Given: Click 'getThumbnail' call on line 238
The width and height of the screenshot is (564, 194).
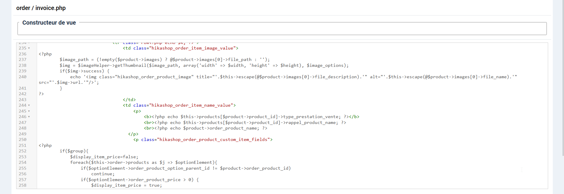Looking at the screenshot, I should tap(131, 65).
